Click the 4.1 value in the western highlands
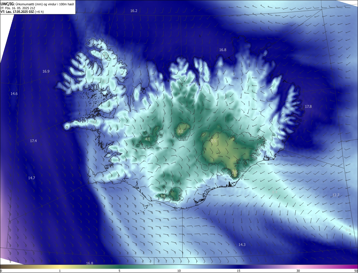This screenshot has height=273, width=358. coord(148,139)
